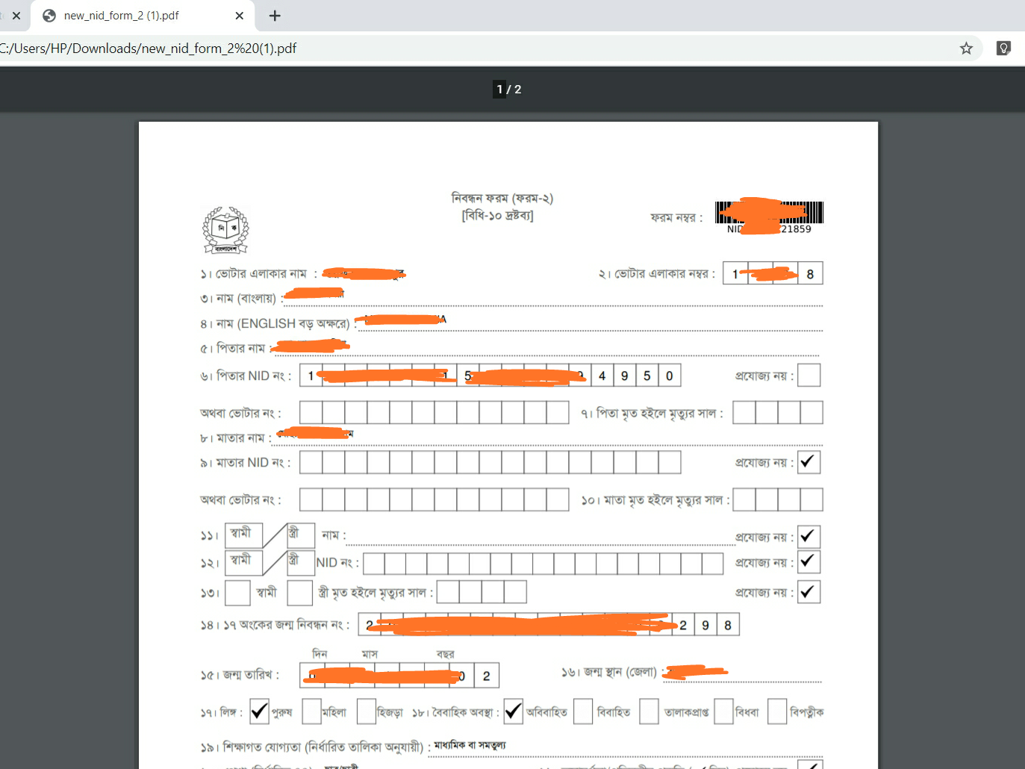Screen dimensions: 1025x769
Task: Check the অবিবাহিত marital status checkbox
Action: point(513,711)
